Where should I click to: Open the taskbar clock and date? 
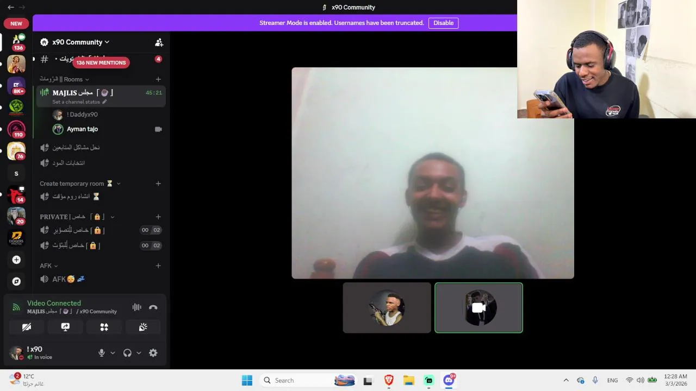pos(675,380)
